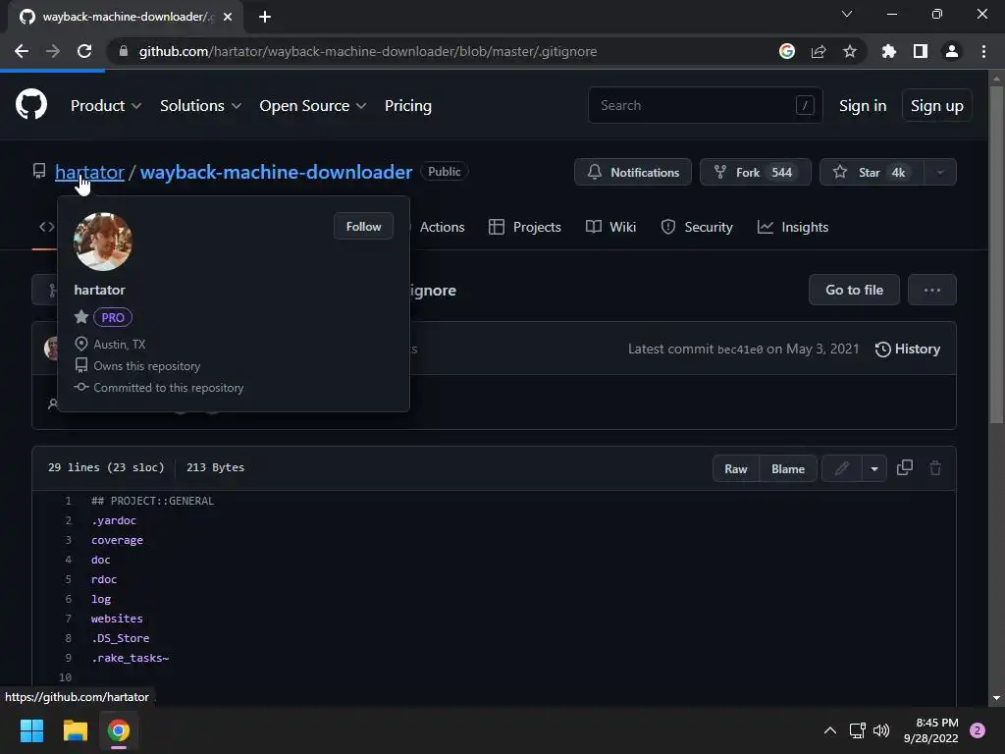The image size is (1005, 754).
Task: Bookmark this page with the star icon
Action: [850, 51]
